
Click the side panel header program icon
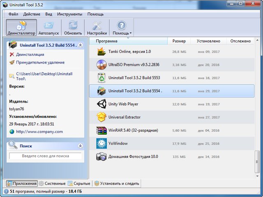pyautogui.click(x=13, y=44)
